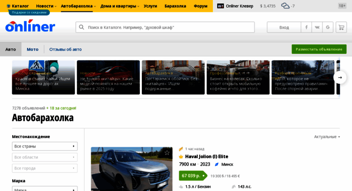
Task: Focus the catalog search field
Action: pos(165,27)
